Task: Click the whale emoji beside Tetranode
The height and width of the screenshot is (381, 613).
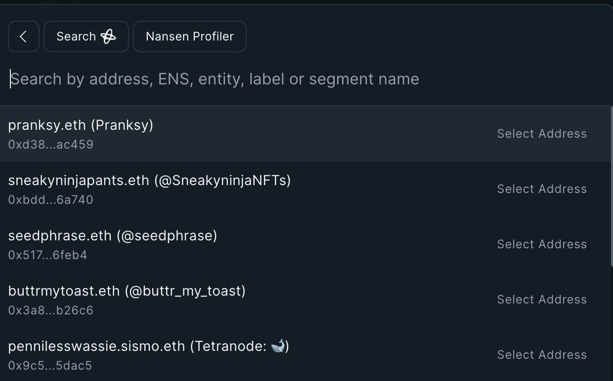Action: tap(278, 346)
